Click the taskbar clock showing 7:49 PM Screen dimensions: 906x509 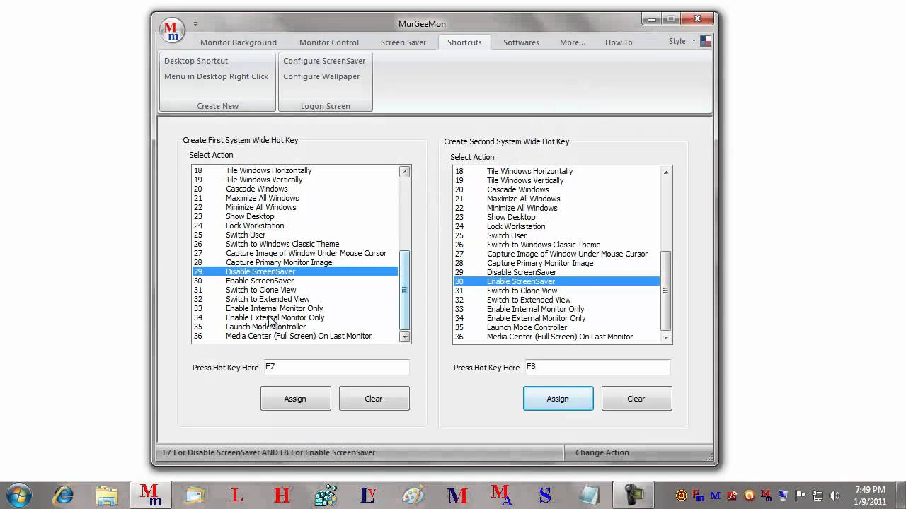(870, 495)
